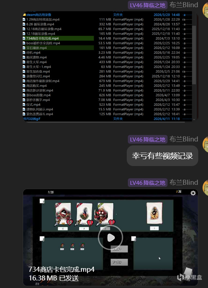Select 待机.mp4 file row

(x=108, y=53)
